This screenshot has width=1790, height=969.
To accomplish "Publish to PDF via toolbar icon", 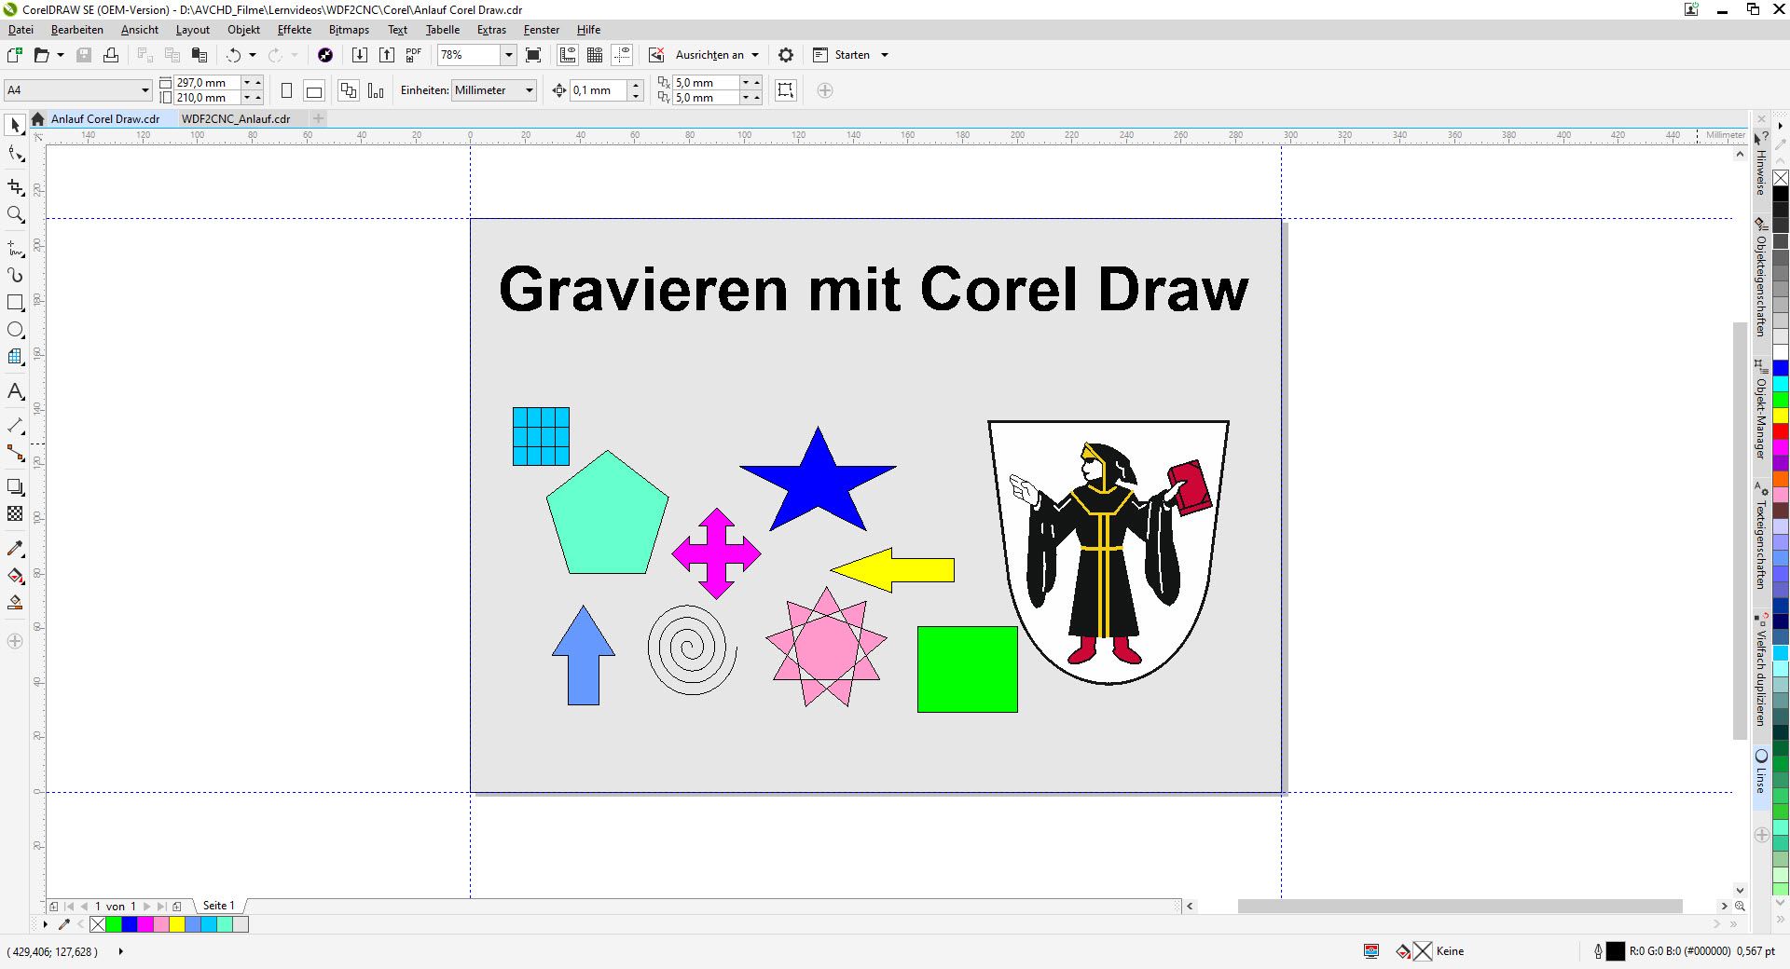I will 414,55.
